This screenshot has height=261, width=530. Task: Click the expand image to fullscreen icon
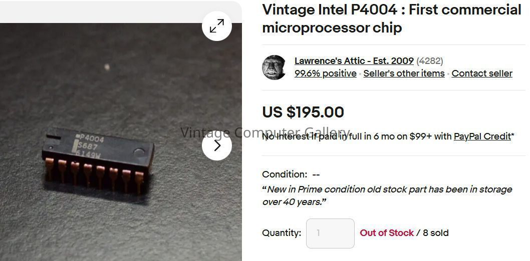tap(217, 26)
